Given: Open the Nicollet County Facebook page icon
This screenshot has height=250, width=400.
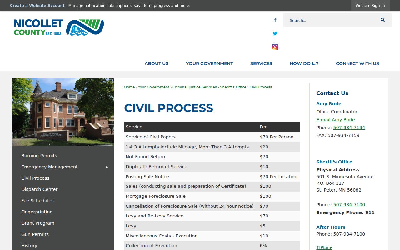Looking at the screenshot, I should [275, 20].
